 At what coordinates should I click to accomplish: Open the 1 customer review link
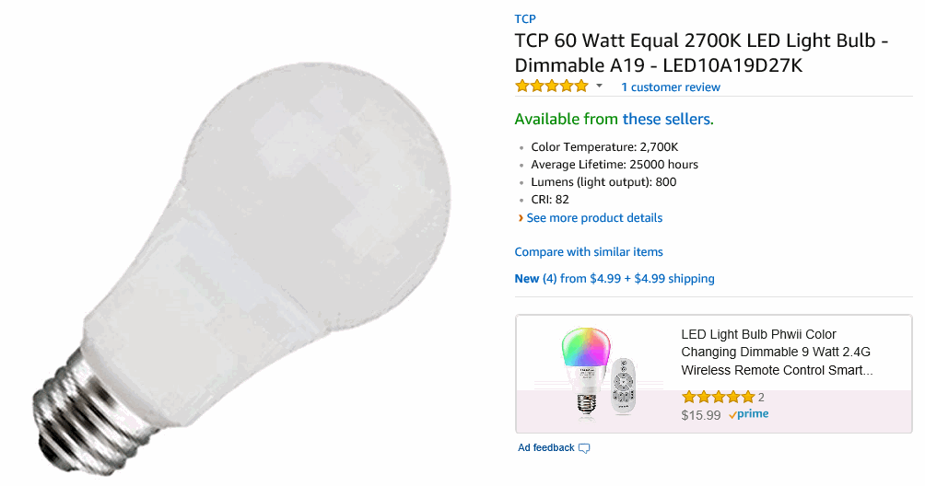(670, 87)
